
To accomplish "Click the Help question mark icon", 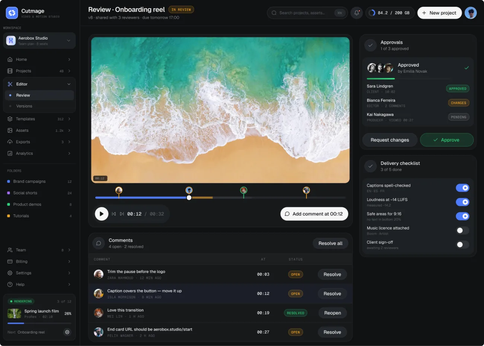I will pos(10,284).
